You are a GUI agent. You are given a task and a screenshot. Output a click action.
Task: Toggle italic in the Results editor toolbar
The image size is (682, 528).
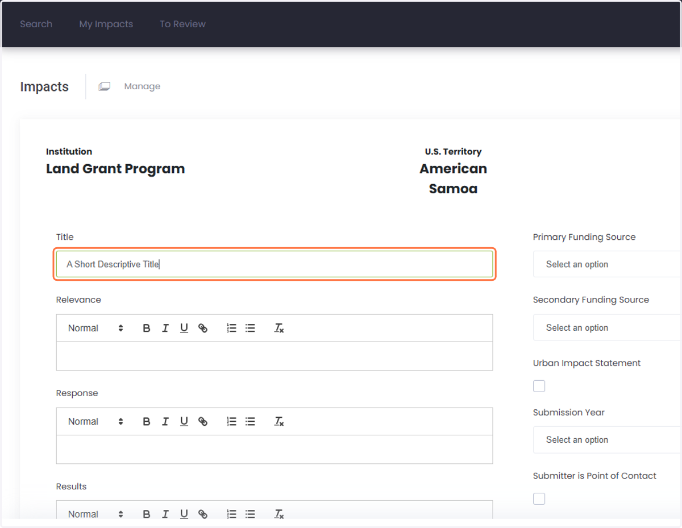tap(165, 514)
